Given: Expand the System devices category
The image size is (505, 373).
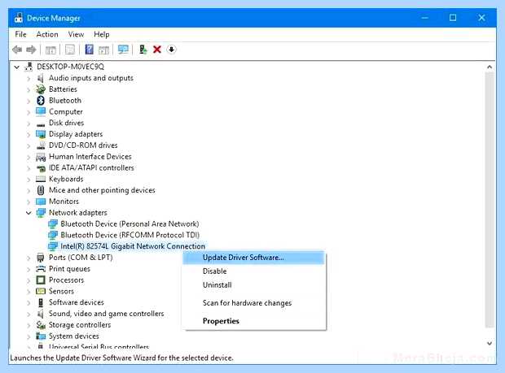Looking at the screenshot, I should tap(29, 336).
